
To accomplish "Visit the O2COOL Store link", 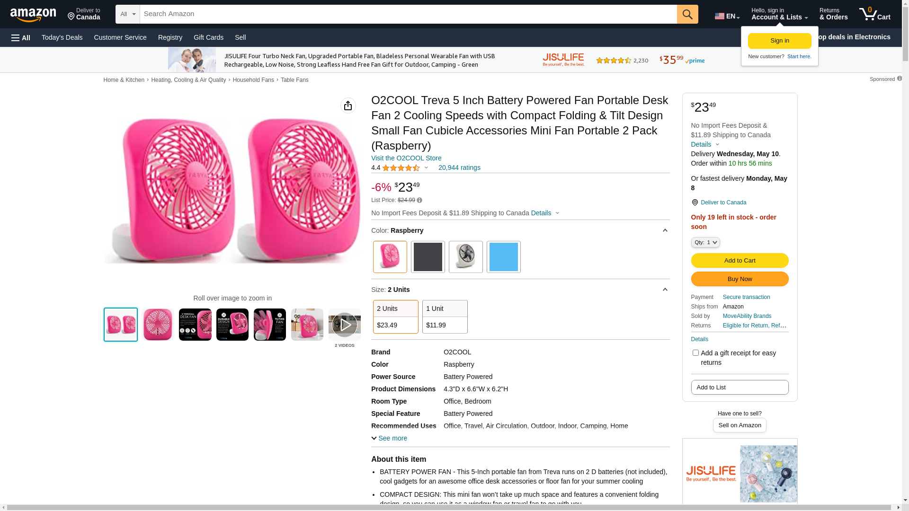I will point(406,158).
